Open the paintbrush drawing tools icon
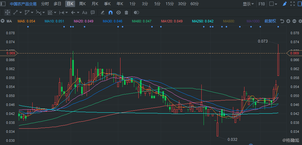The height and width of the screenshot is (145, 302). pos(285,4)
